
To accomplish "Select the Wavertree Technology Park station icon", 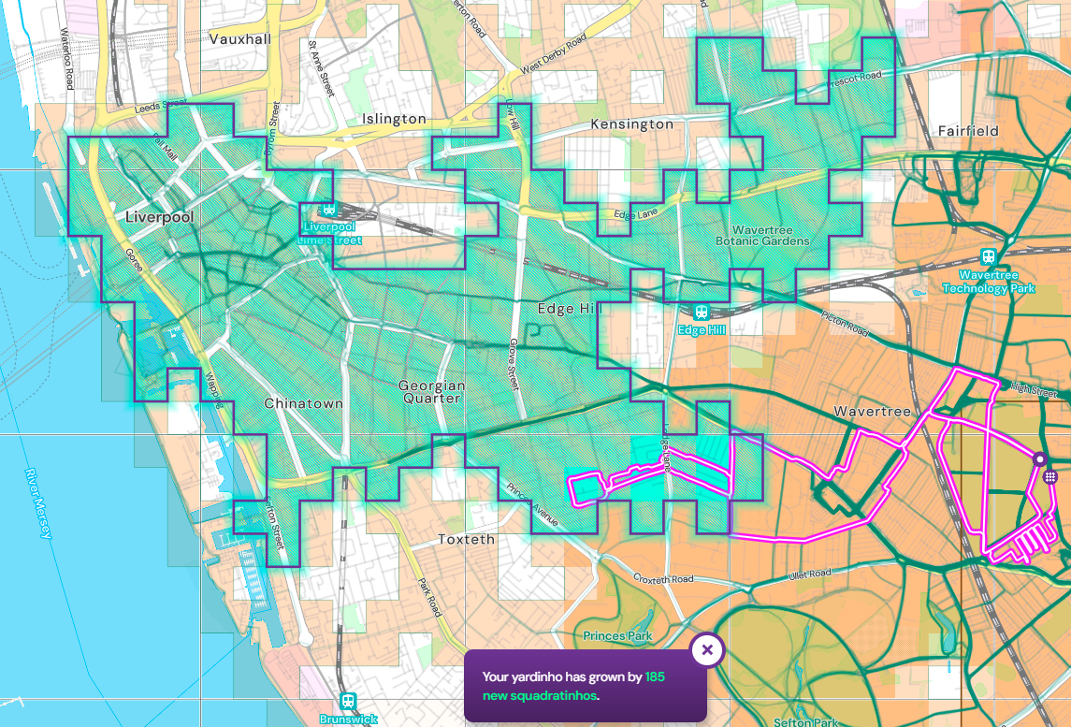I will pos(988,256).
